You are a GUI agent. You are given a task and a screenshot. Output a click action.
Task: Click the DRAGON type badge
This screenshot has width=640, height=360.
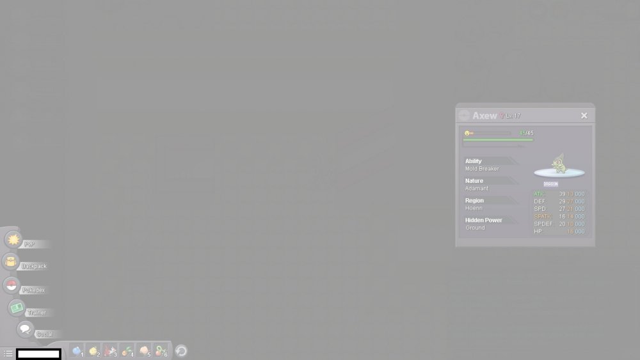550,184
